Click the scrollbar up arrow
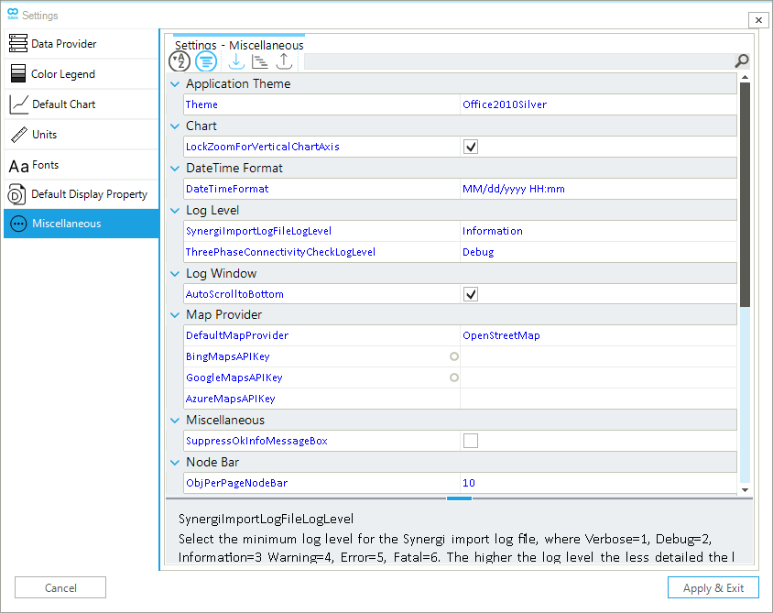Image resolution: width=773 pixels, height=613 pixels. (745, 77)
